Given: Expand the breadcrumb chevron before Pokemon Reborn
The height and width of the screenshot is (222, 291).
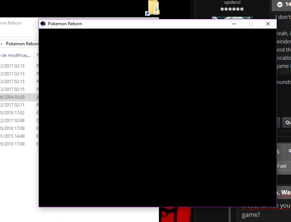Looking at the screenshot, I should click(x=1, y=44).
